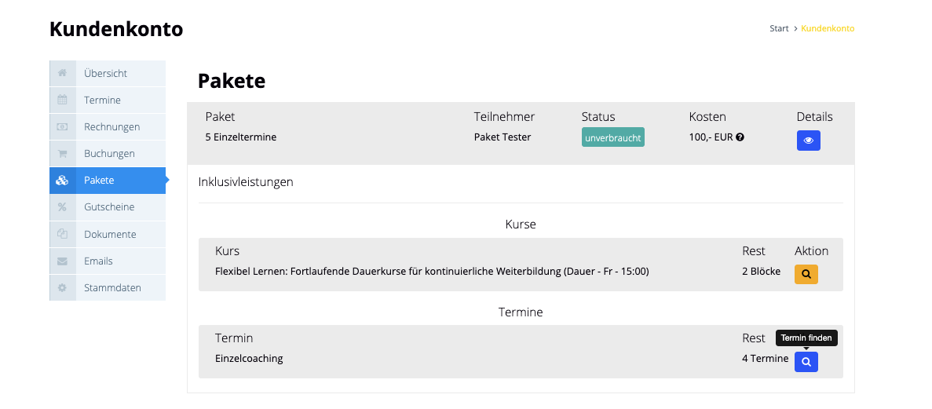
Task: Click the shopping cart icon beside Buchungen
Action: pos(62,154)
